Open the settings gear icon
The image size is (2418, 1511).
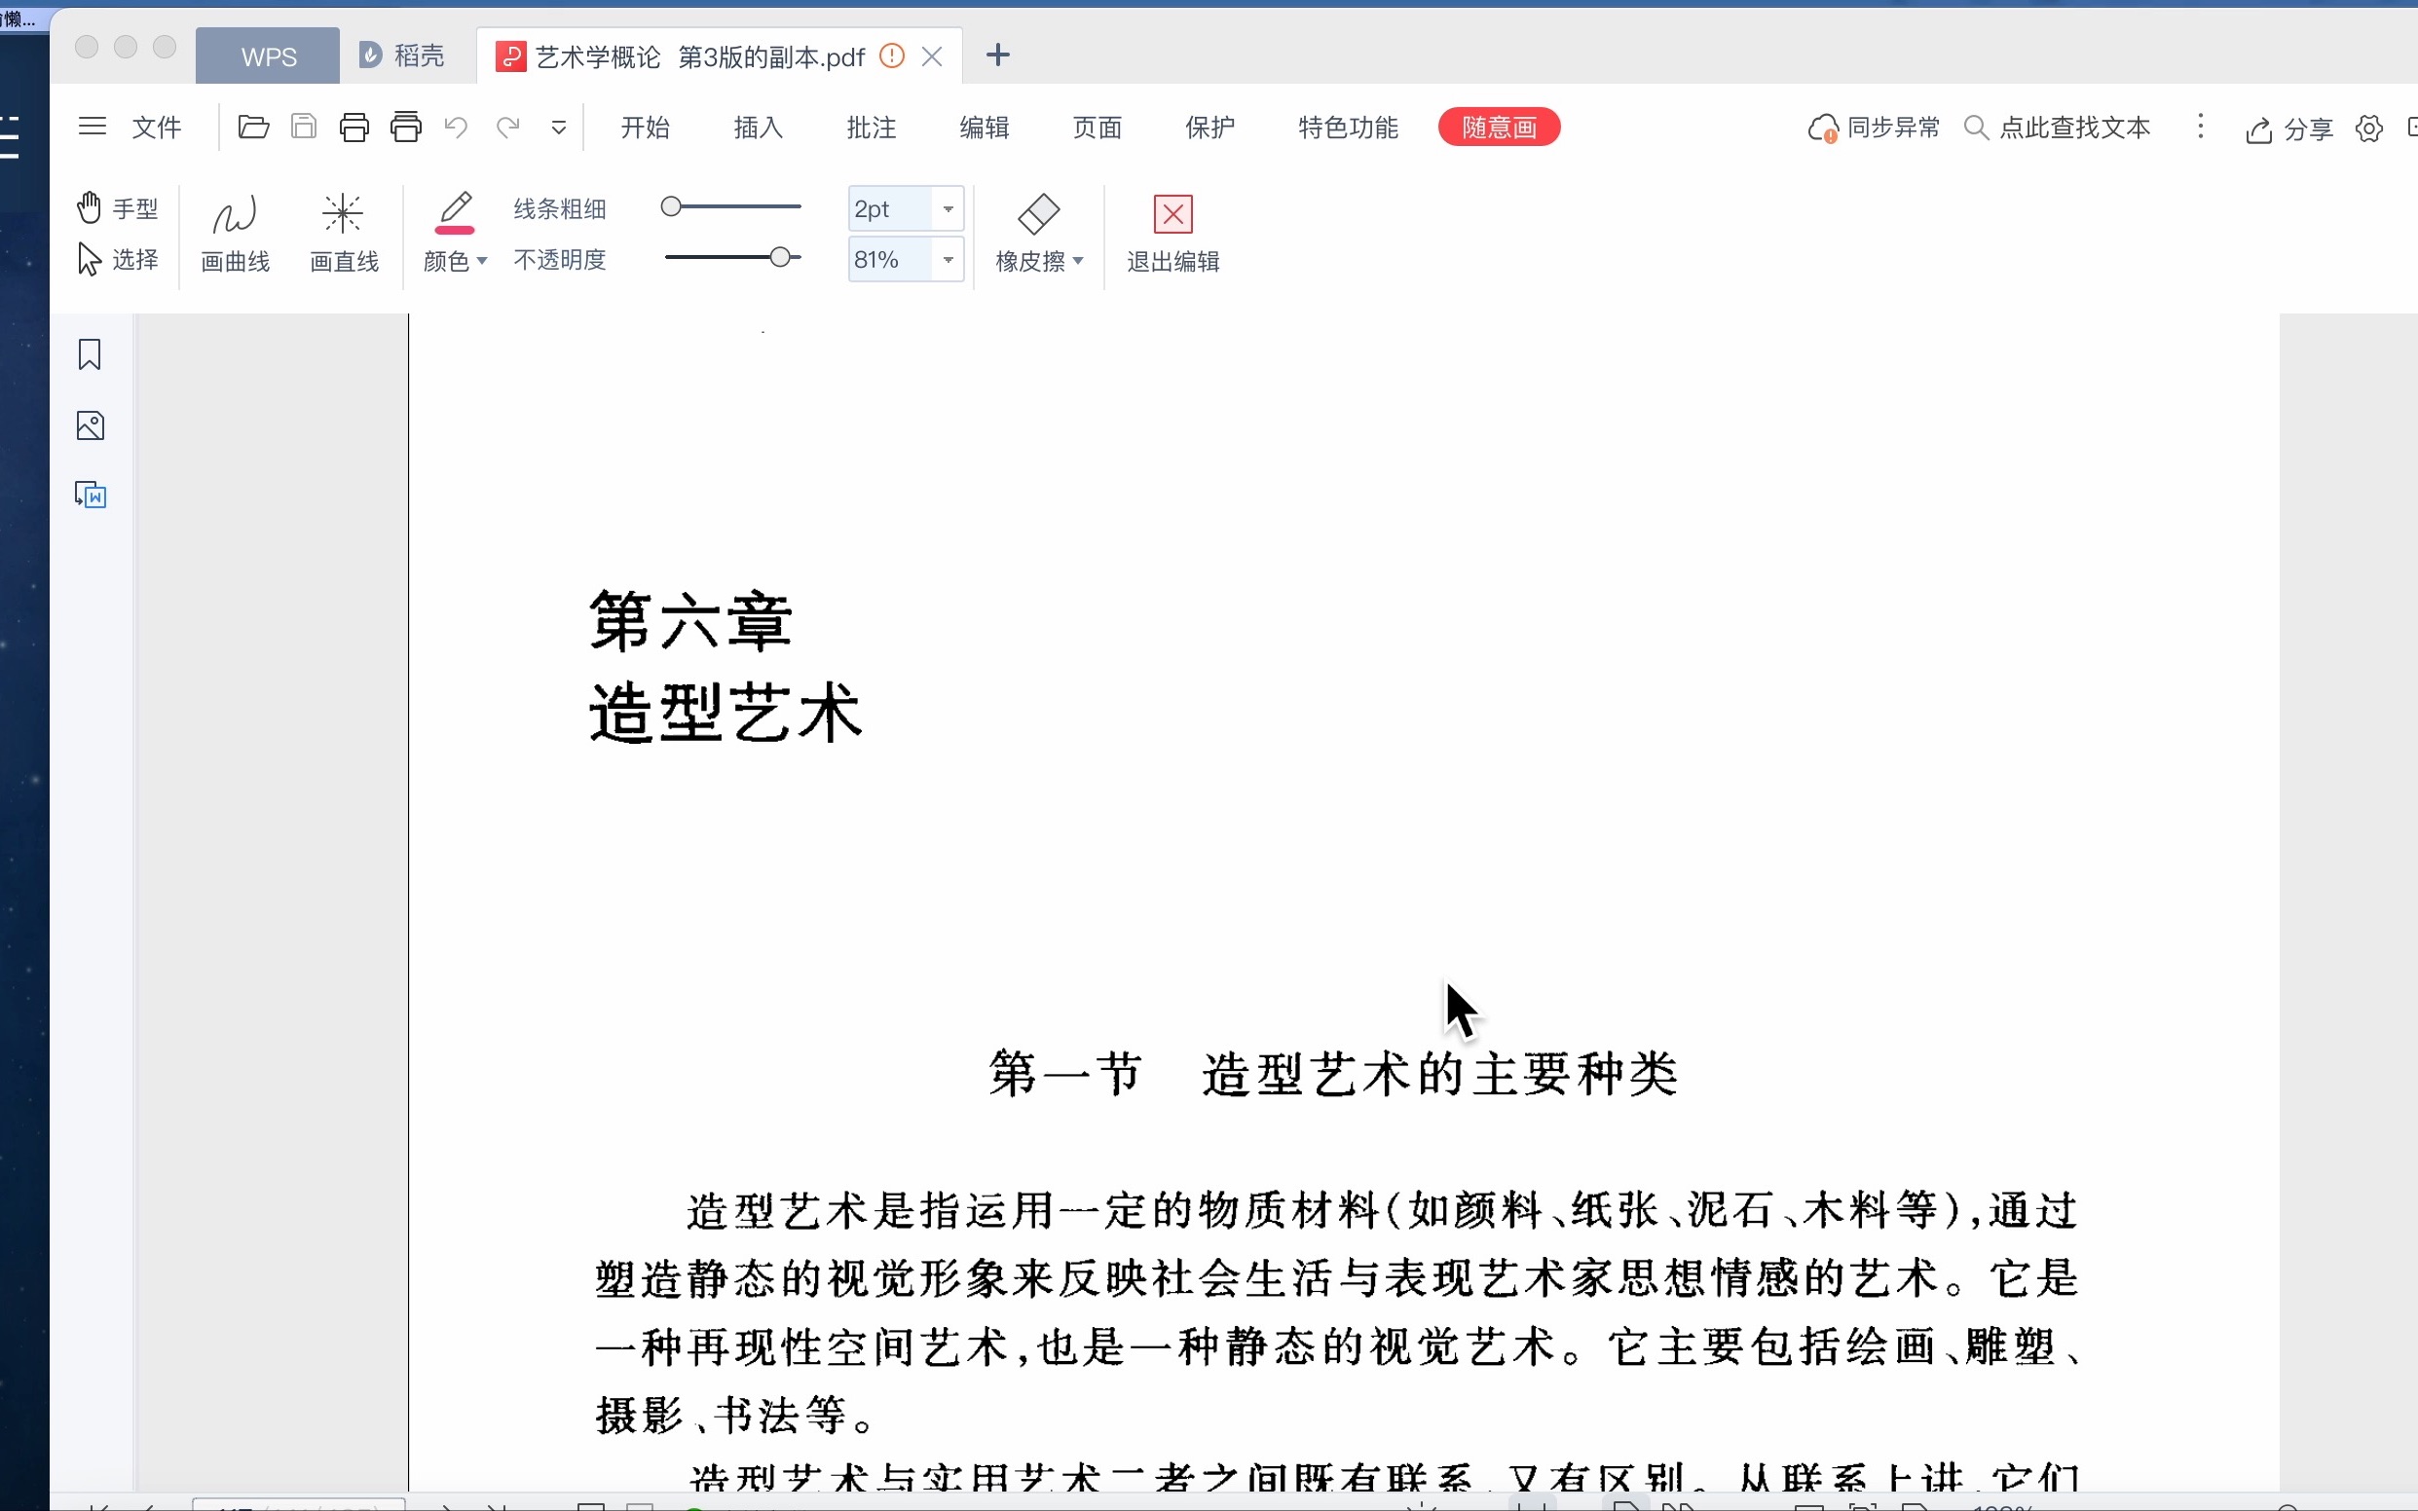2368,129
